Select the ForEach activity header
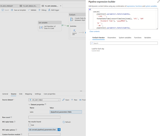Image resolution: width=161 pixels, height=136 pixels. [x=77, y=15]
